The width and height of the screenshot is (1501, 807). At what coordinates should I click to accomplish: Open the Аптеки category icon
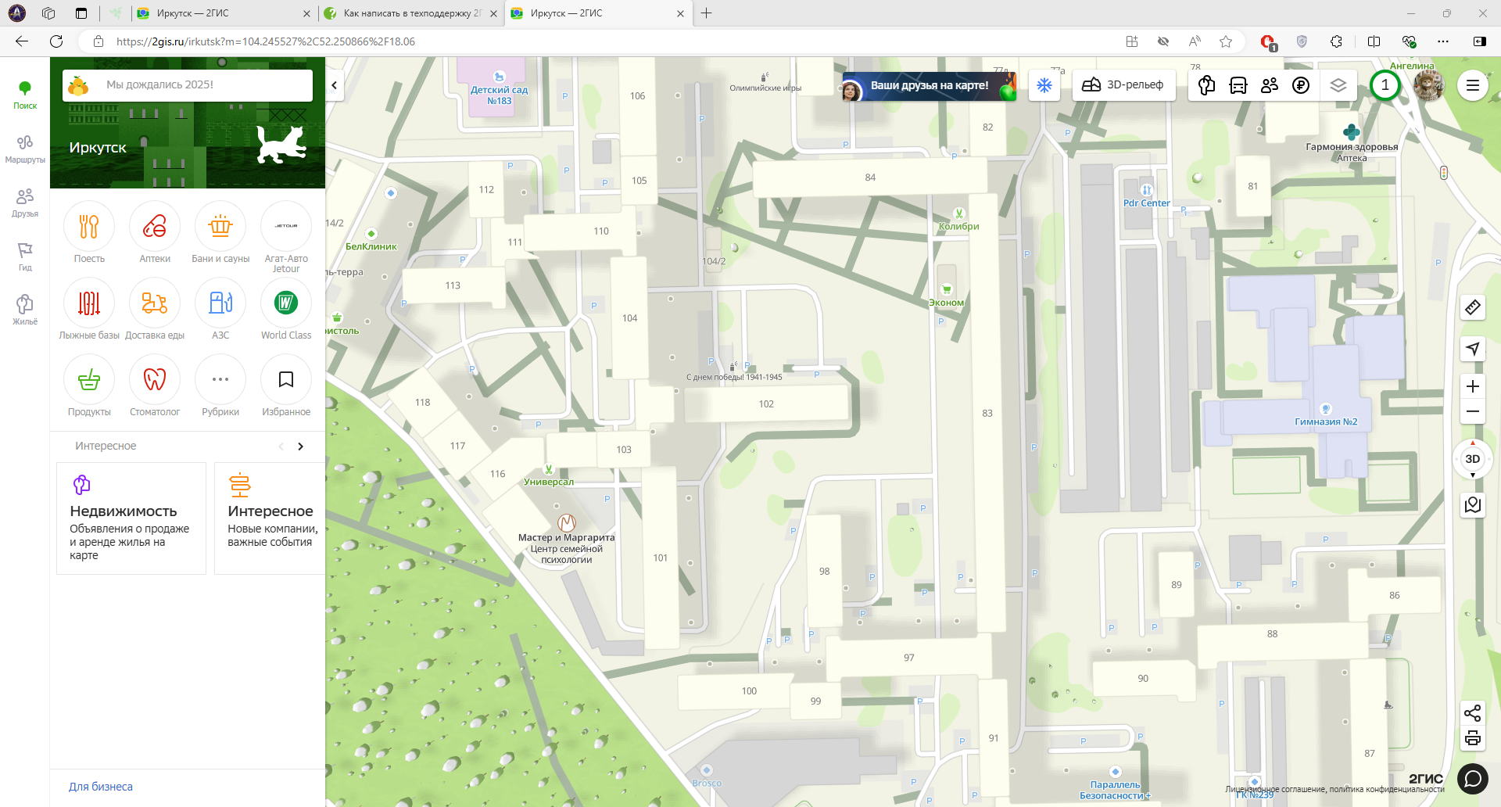pos(155,227)
